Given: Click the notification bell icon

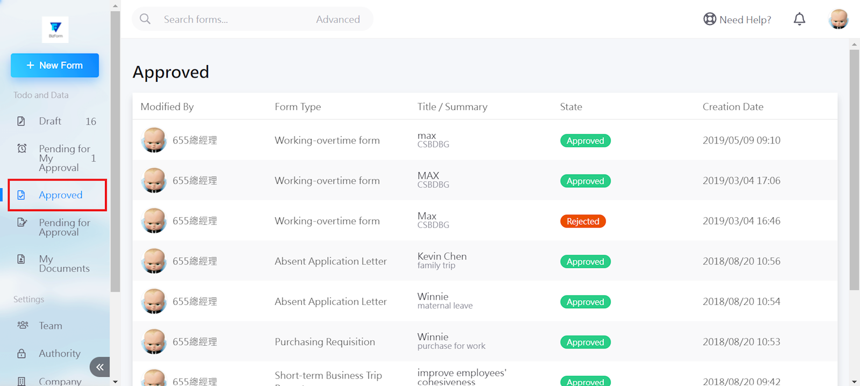Looking at the screenshot, I should coord(799,19).
